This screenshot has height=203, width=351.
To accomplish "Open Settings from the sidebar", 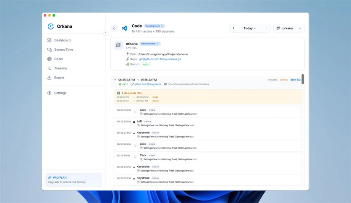I will [x=60, y=93].
